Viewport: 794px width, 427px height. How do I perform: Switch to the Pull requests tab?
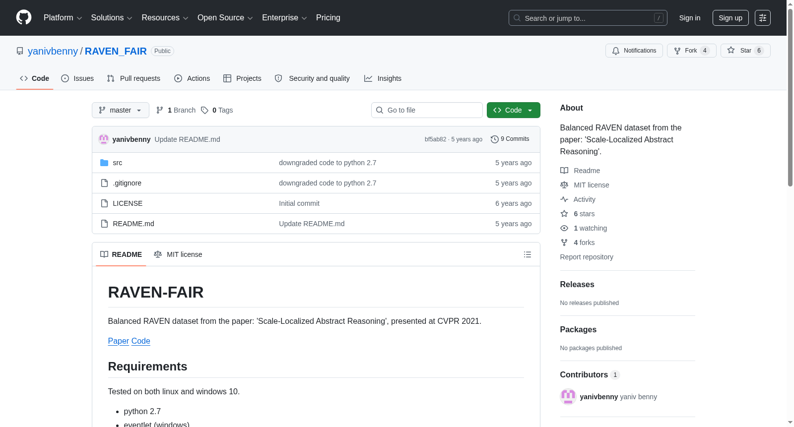[x=133, y=78]
